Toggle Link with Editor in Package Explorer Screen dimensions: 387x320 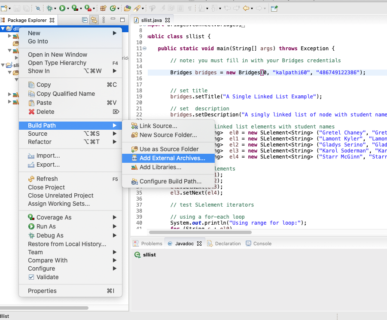(x=94, y=20)
